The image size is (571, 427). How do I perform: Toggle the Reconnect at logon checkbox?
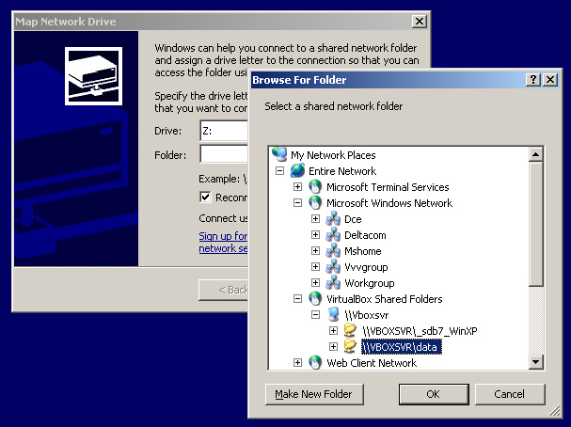pyautogui.click(x=205, y=197)
